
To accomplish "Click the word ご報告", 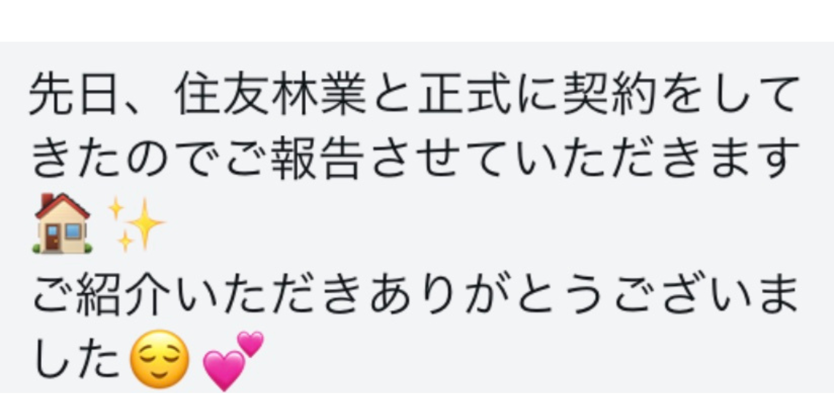I will (x=295, y=157).
